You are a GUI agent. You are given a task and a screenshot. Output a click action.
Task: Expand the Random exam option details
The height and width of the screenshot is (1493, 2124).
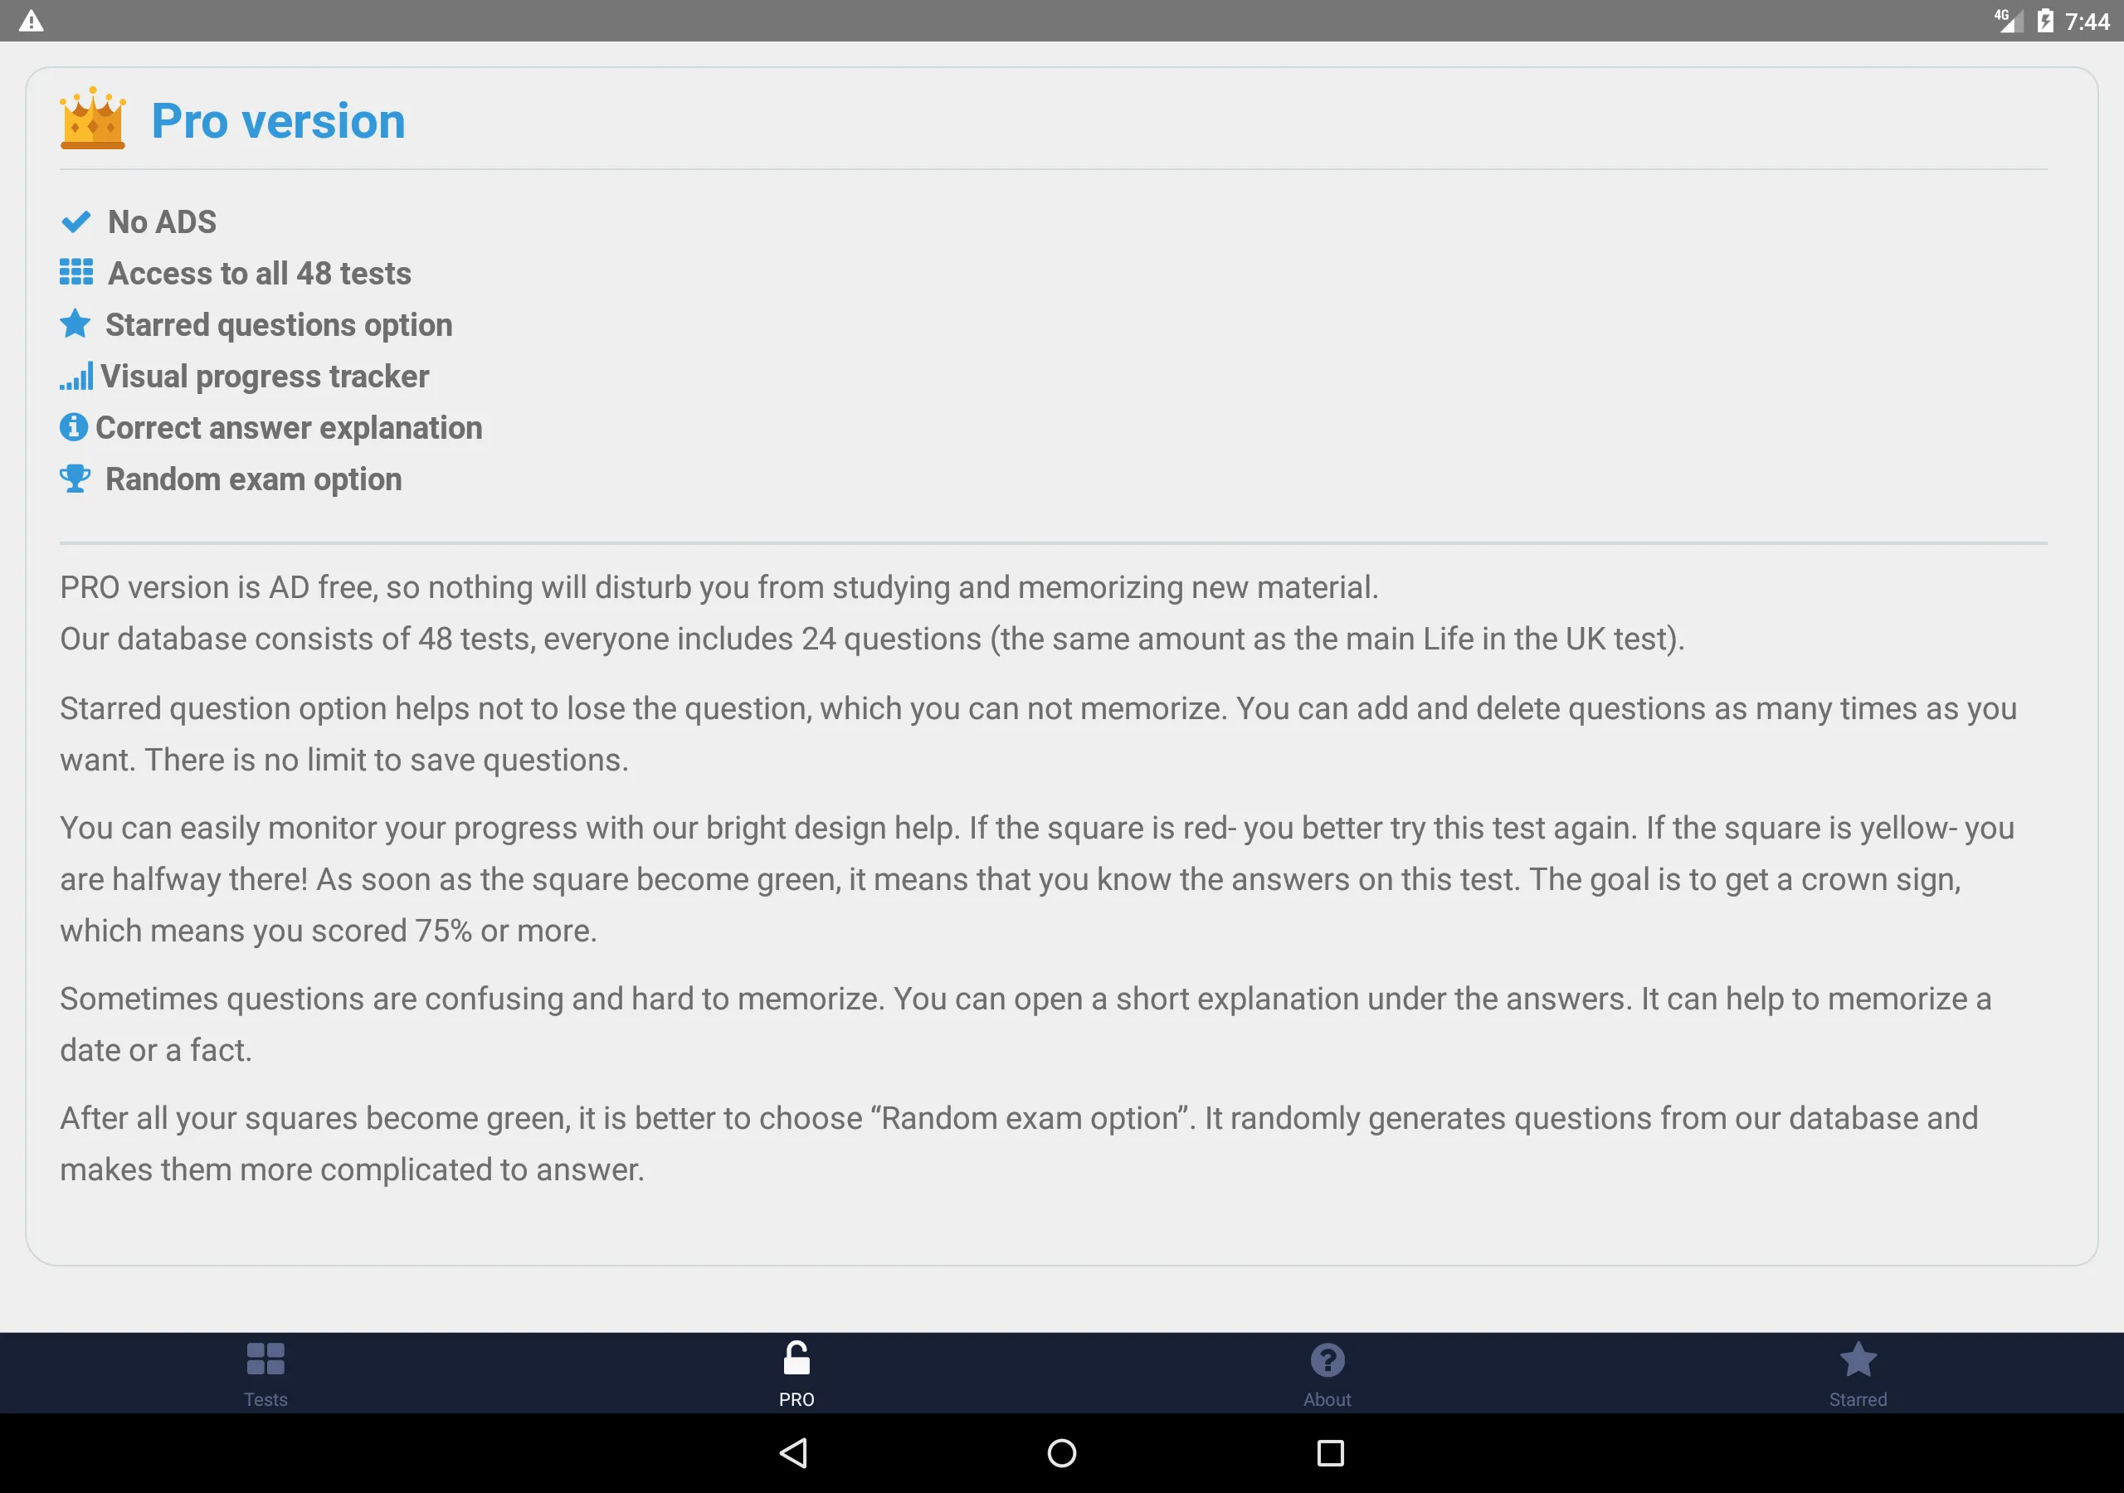[x=254, y=479]
